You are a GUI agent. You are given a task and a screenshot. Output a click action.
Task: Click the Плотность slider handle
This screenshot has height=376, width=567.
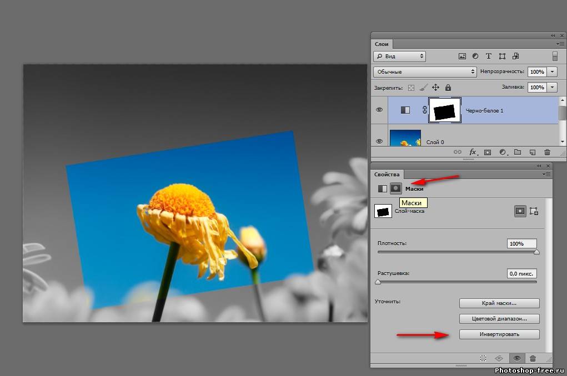536,252
